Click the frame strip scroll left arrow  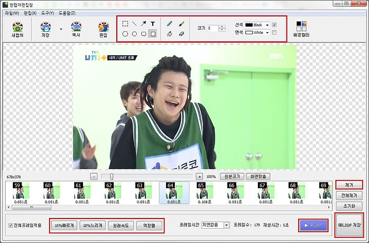pos(9,207)
